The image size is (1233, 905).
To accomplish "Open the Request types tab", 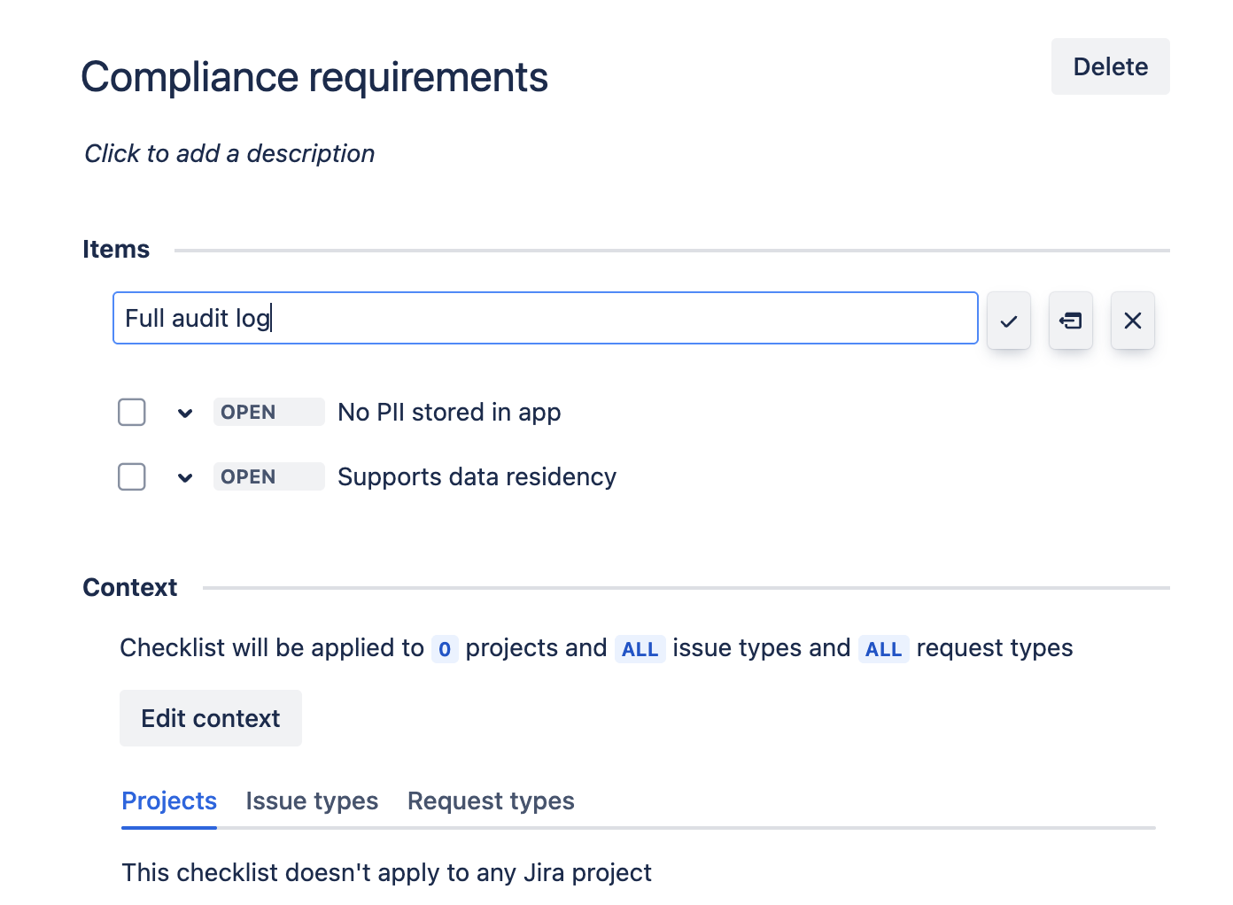I will click(491, 801).
